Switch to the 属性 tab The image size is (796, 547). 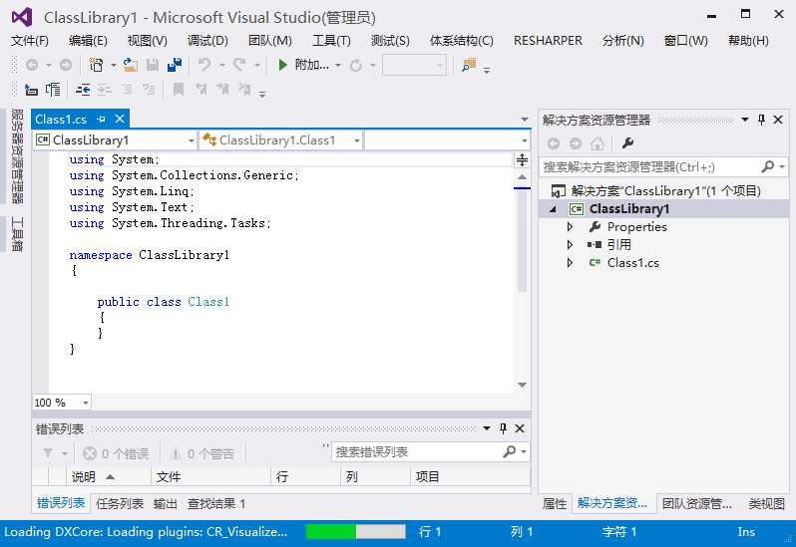pos(555,504)
